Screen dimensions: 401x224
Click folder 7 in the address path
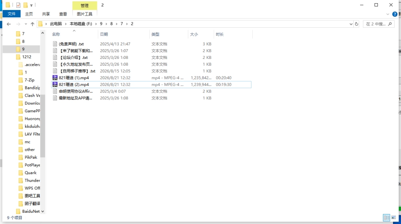coord(122,24)
